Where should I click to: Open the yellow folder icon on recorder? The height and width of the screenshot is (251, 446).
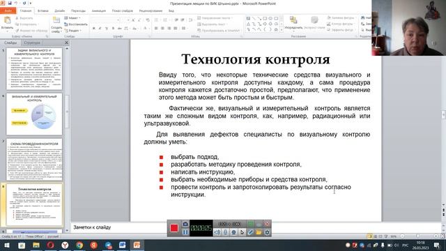[259, 232]
